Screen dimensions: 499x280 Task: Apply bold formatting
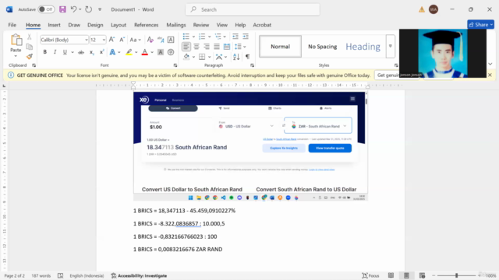(45, 52)
